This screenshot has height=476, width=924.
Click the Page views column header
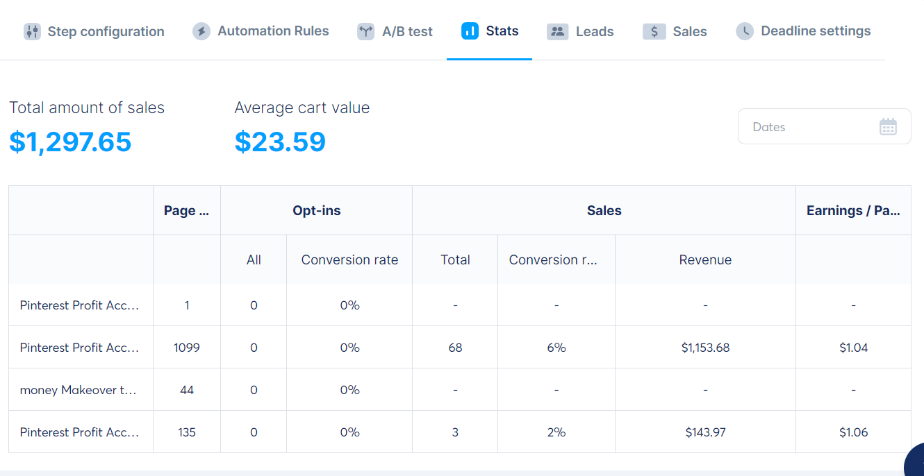point(186,211)
